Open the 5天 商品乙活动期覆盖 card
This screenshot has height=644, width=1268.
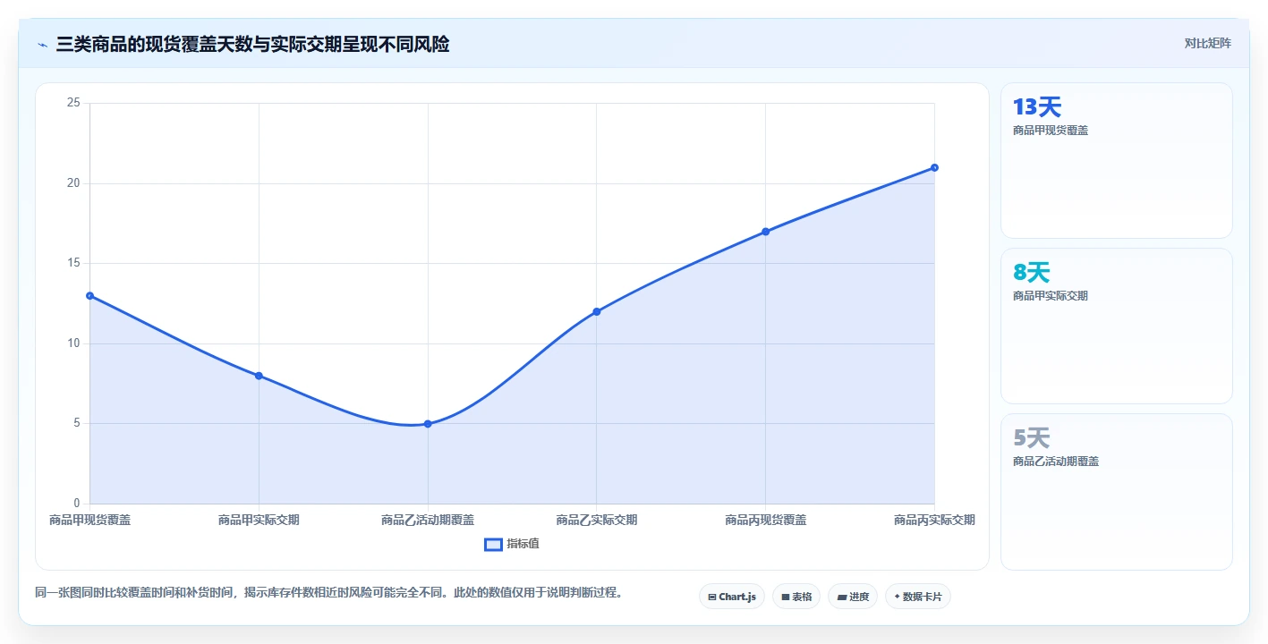point(1116,491)
